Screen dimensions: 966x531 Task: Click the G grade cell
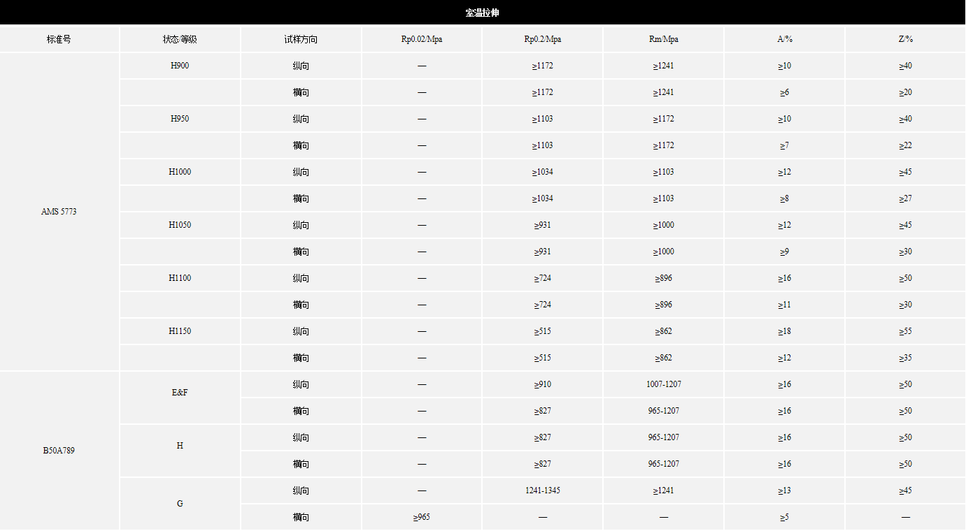tap(180, 504)
